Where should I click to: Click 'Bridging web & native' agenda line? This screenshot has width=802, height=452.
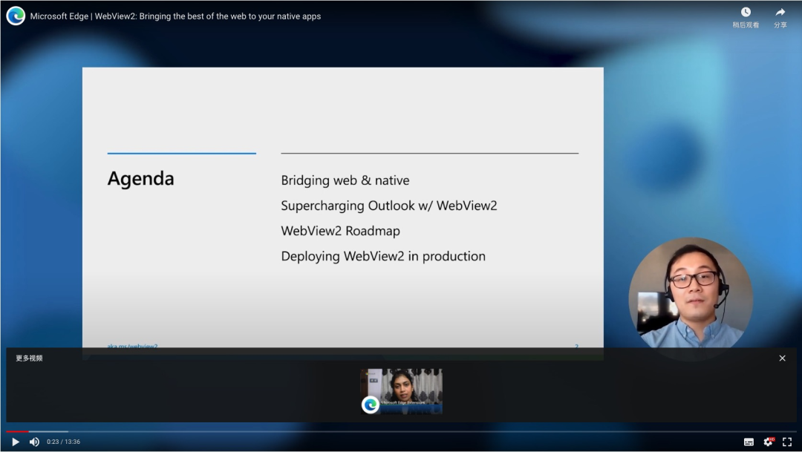click(x=345, y=180)
